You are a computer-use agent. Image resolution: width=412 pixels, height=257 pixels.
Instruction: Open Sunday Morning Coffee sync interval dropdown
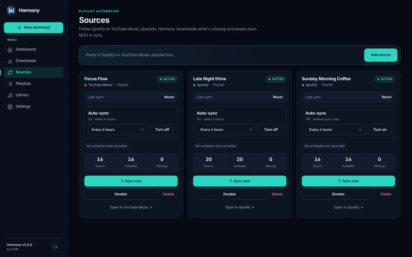coord(335,130)
